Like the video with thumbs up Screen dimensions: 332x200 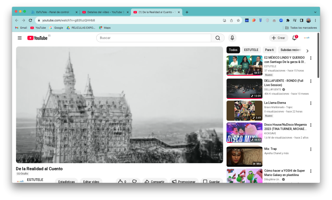click(120, 181)
